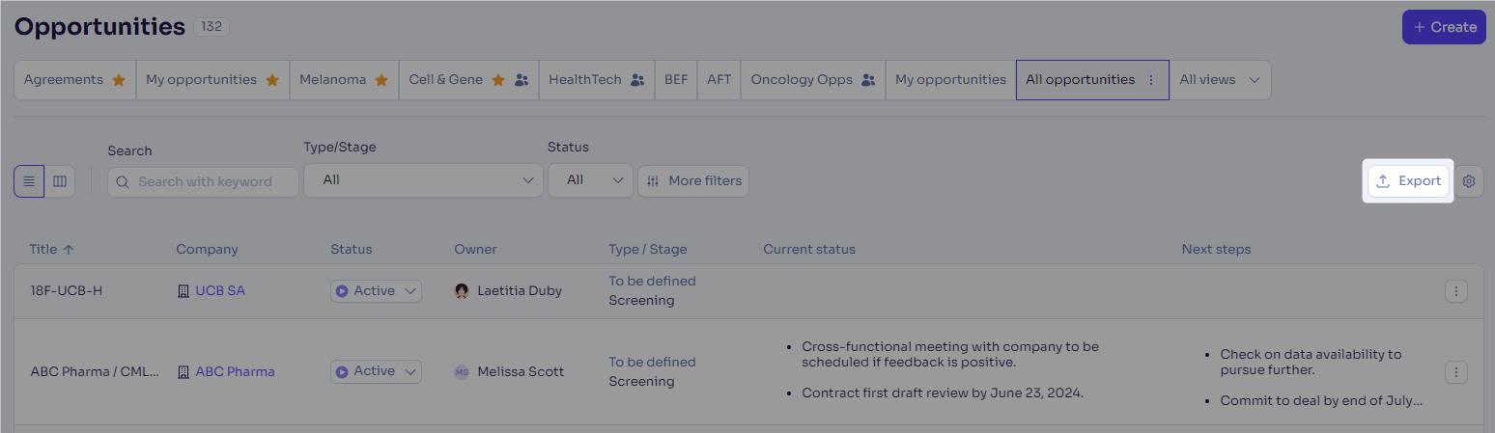
Task: Click shared-users icon on Oncology Opps tab
Action: [x=868, y=80]
